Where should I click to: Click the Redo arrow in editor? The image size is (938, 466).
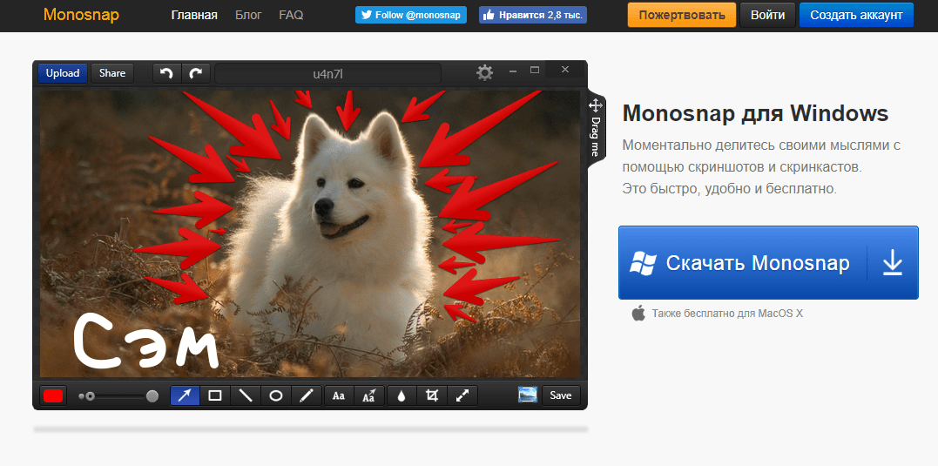coord(196,73)
